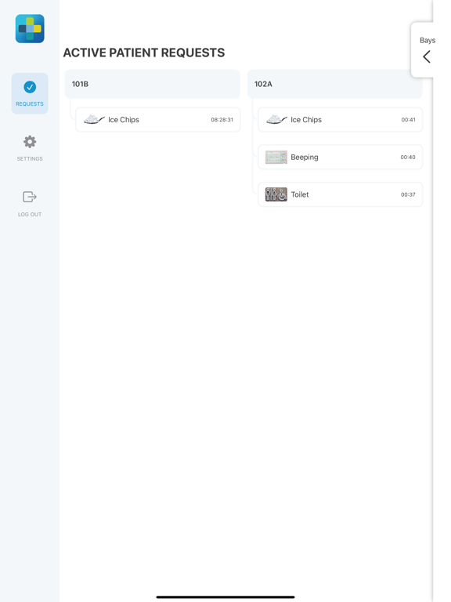Viewport: 451px width, 602px height.
Task: Open the Ice Chips request in 102A
Action: pos(340,120)
